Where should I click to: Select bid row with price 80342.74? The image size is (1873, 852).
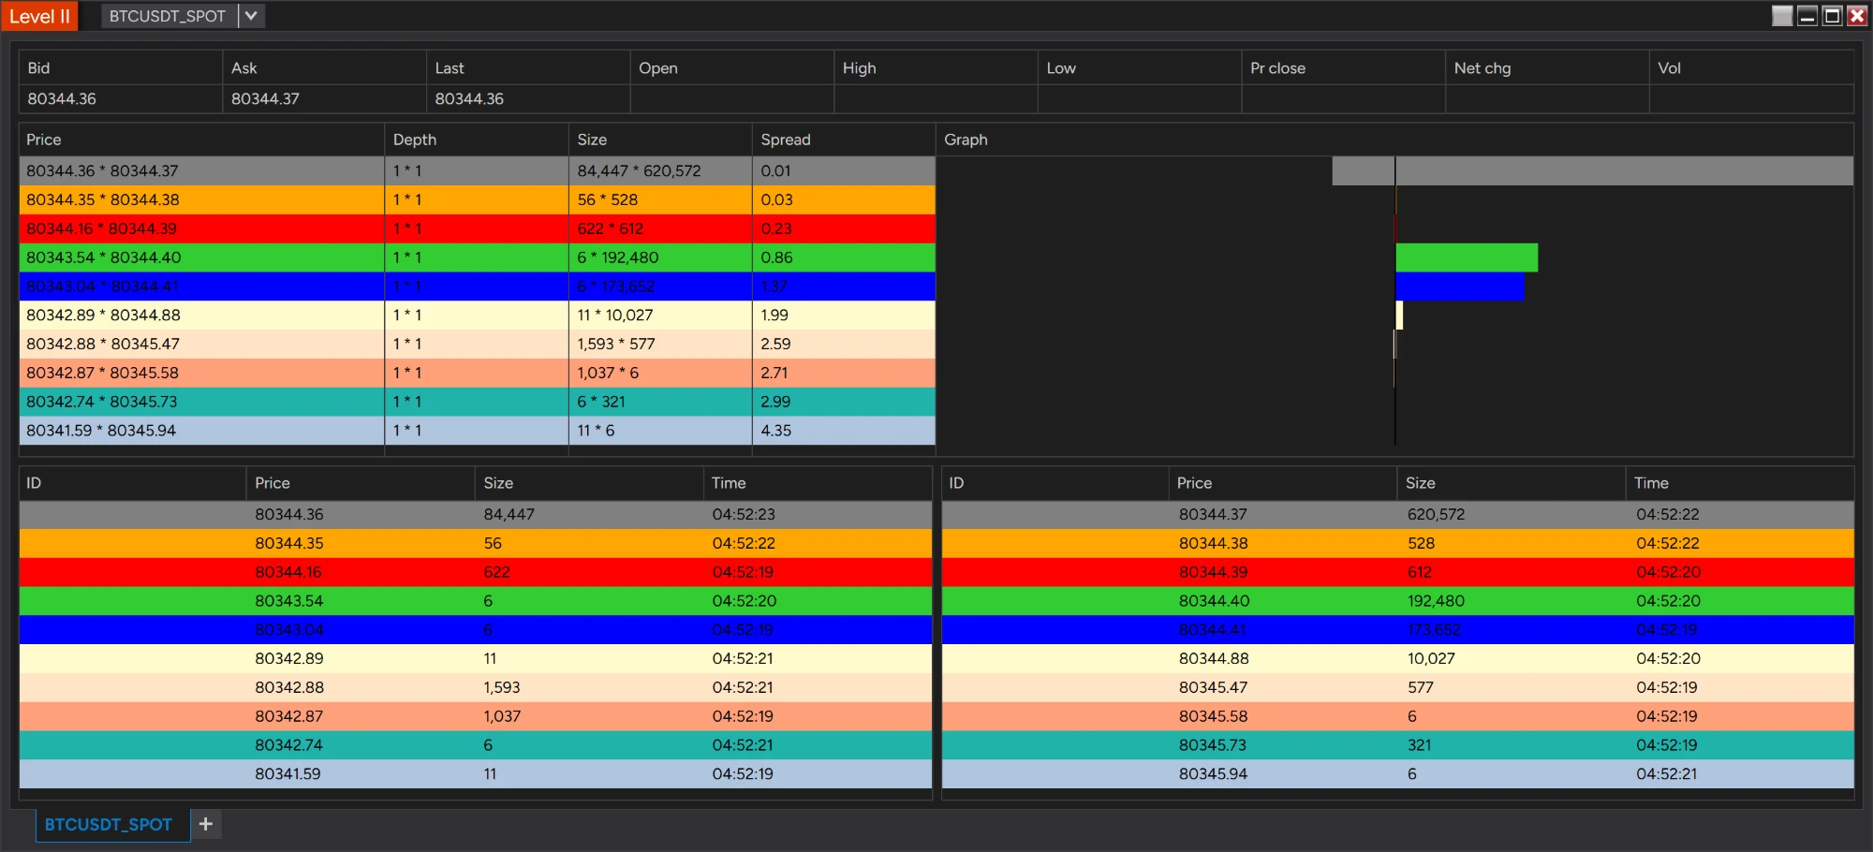[x=476, y=745]
